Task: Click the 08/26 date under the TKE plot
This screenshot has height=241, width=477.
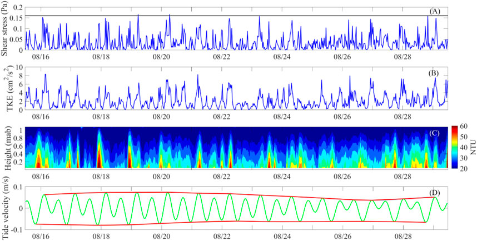Action: coord(342,117)
